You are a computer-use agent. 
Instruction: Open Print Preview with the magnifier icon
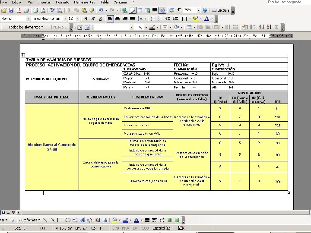coord(43,10)
